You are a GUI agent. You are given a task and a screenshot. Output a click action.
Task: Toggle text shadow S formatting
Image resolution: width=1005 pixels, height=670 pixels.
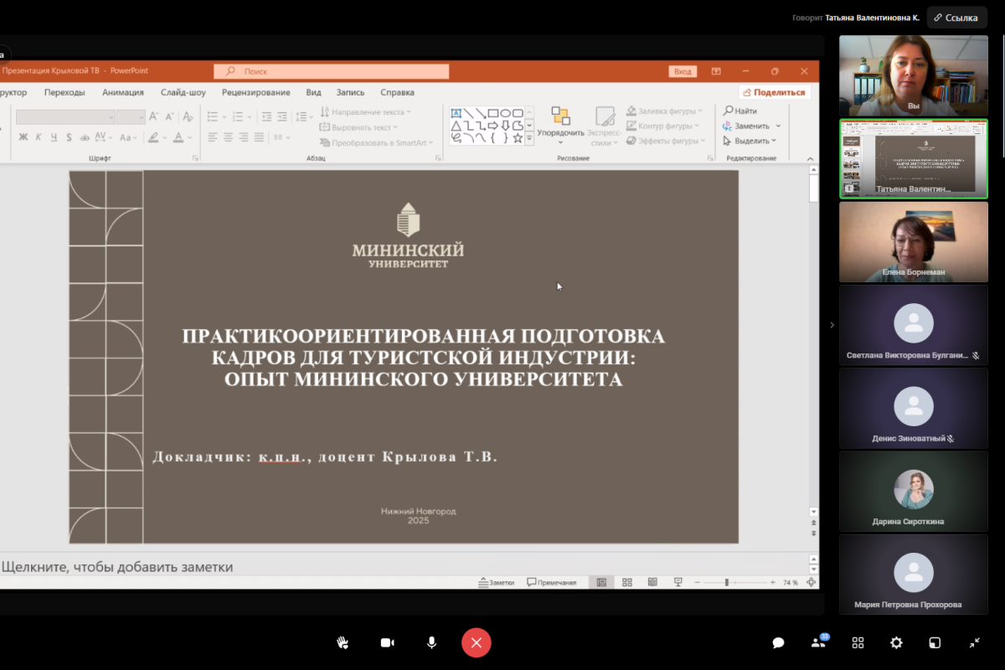click(69, 137)
